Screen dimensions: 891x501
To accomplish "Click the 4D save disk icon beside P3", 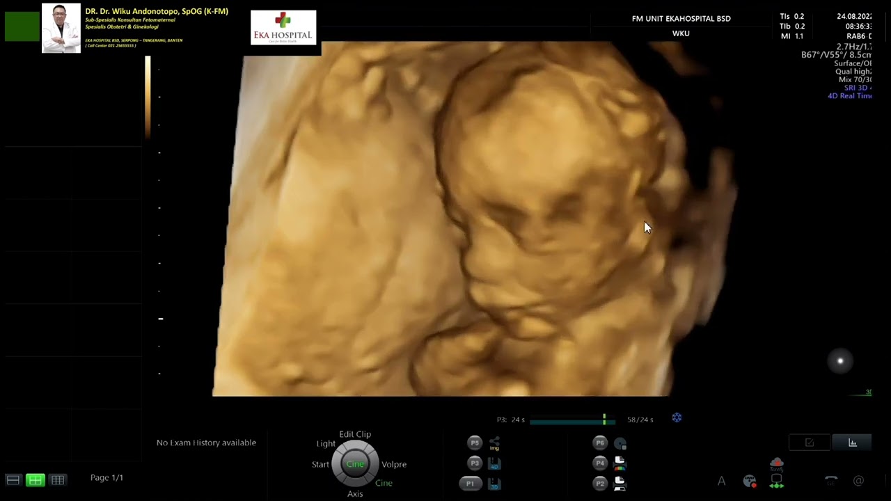I will click(x=494, y=463).
